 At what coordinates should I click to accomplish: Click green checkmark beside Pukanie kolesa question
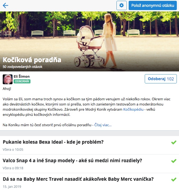coord(174,142)
